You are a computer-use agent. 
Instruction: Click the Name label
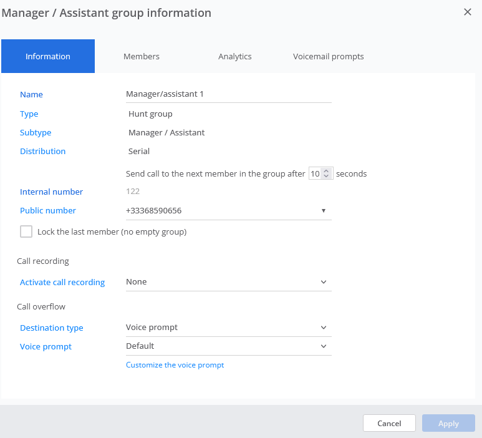[31, 94]
